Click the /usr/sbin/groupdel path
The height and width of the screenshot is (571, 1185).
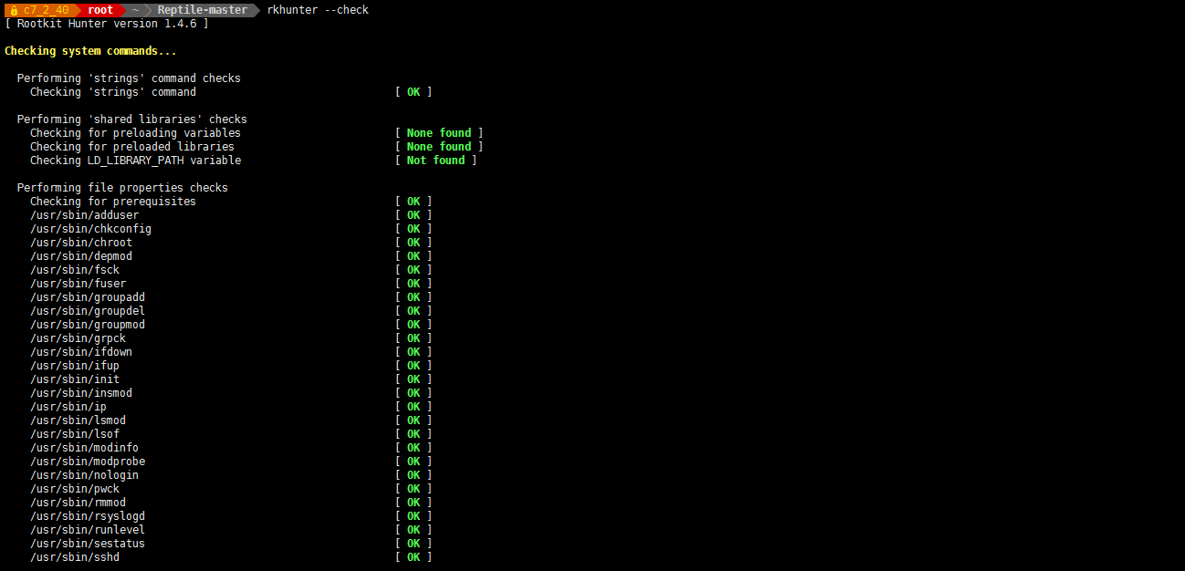(x=88, y=311)
